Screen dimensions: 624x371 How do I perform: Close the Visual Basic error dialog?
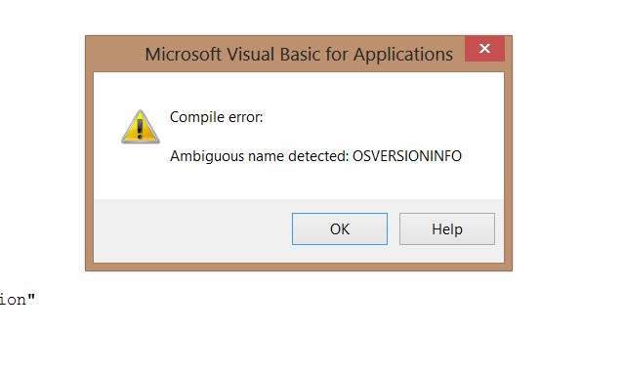pyautogui.click(x=484, y=49)
